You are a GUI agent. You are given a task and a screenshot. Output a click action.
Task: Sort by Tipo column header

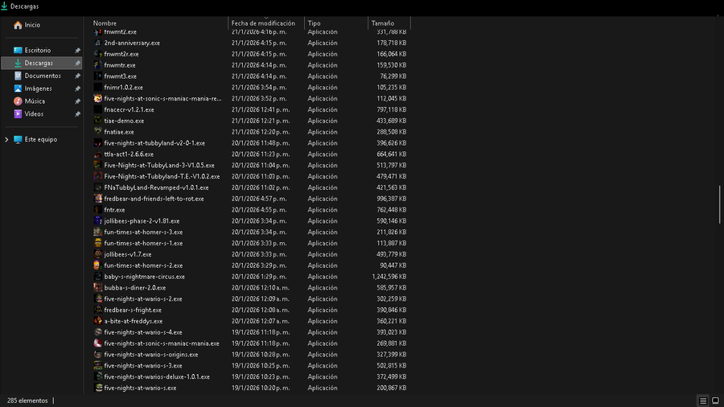point(314,23)
